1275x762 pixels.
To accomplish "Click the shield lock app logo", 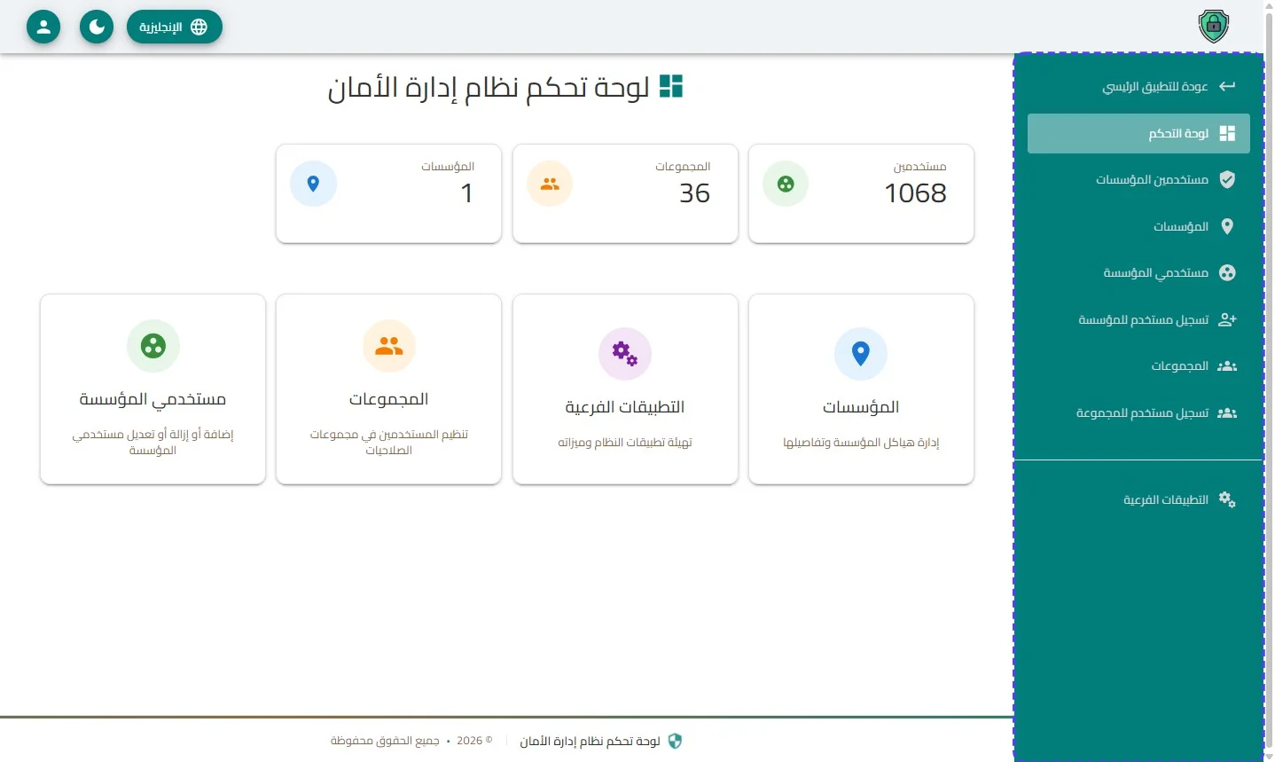I will pos(1213,27).
